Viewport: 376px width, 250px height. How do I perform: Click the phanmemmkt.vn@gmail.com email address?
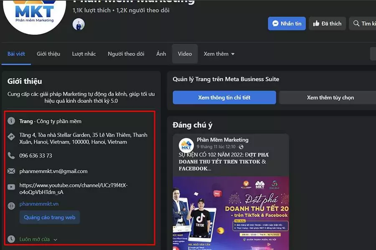coord(53,171)
